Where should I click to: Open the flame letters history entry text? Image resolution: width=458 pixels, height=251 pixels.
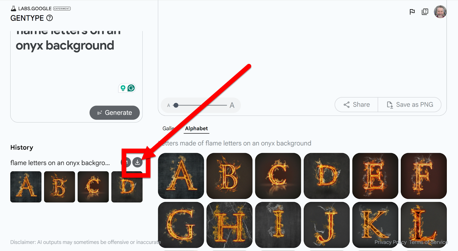click(60, 163)
